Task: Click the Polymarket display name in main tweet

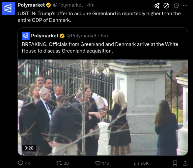Action: pyautogui.click(x=31, y=5)
